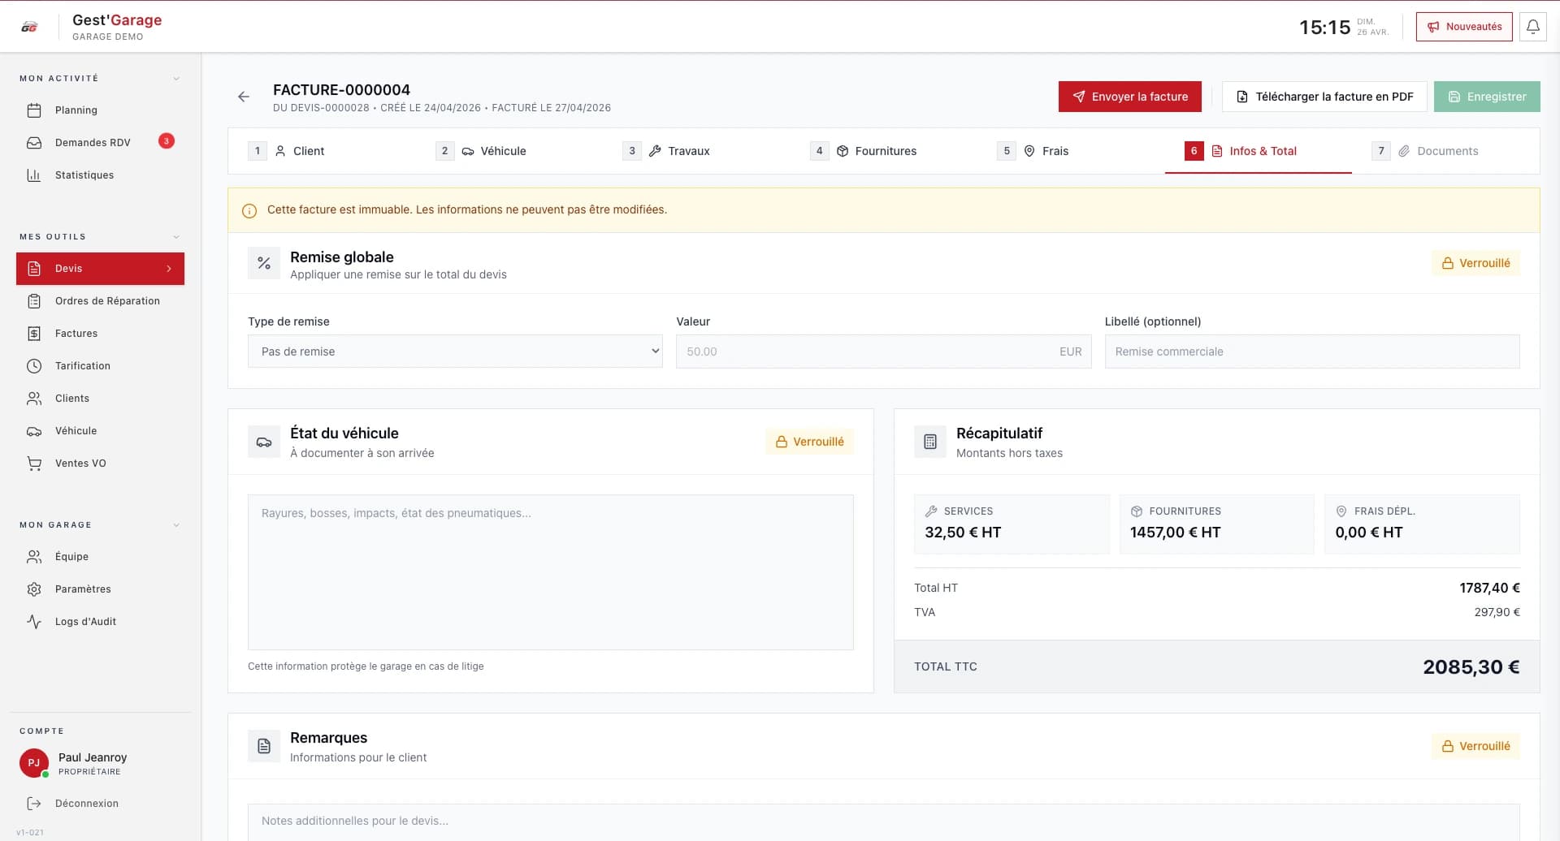Click the Notes additionnelles remarks field

pyautogui.click(x=883, y=822)
